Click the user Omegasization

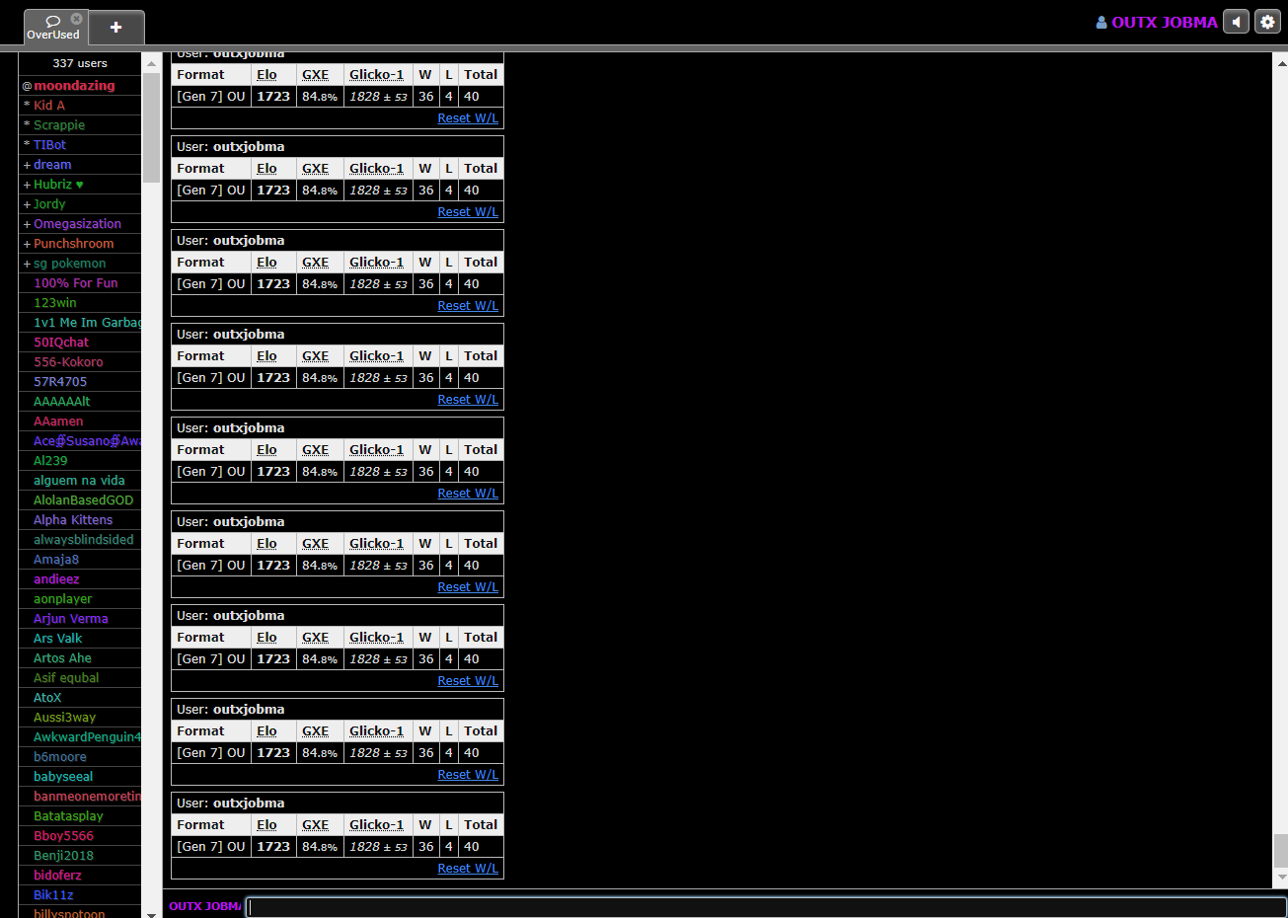[x=80, y=224]
